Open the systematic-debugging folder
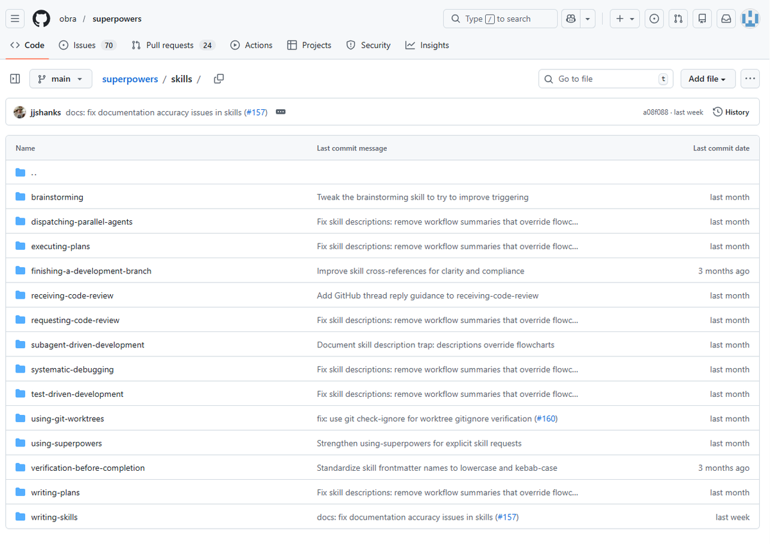 coord(73,369)
